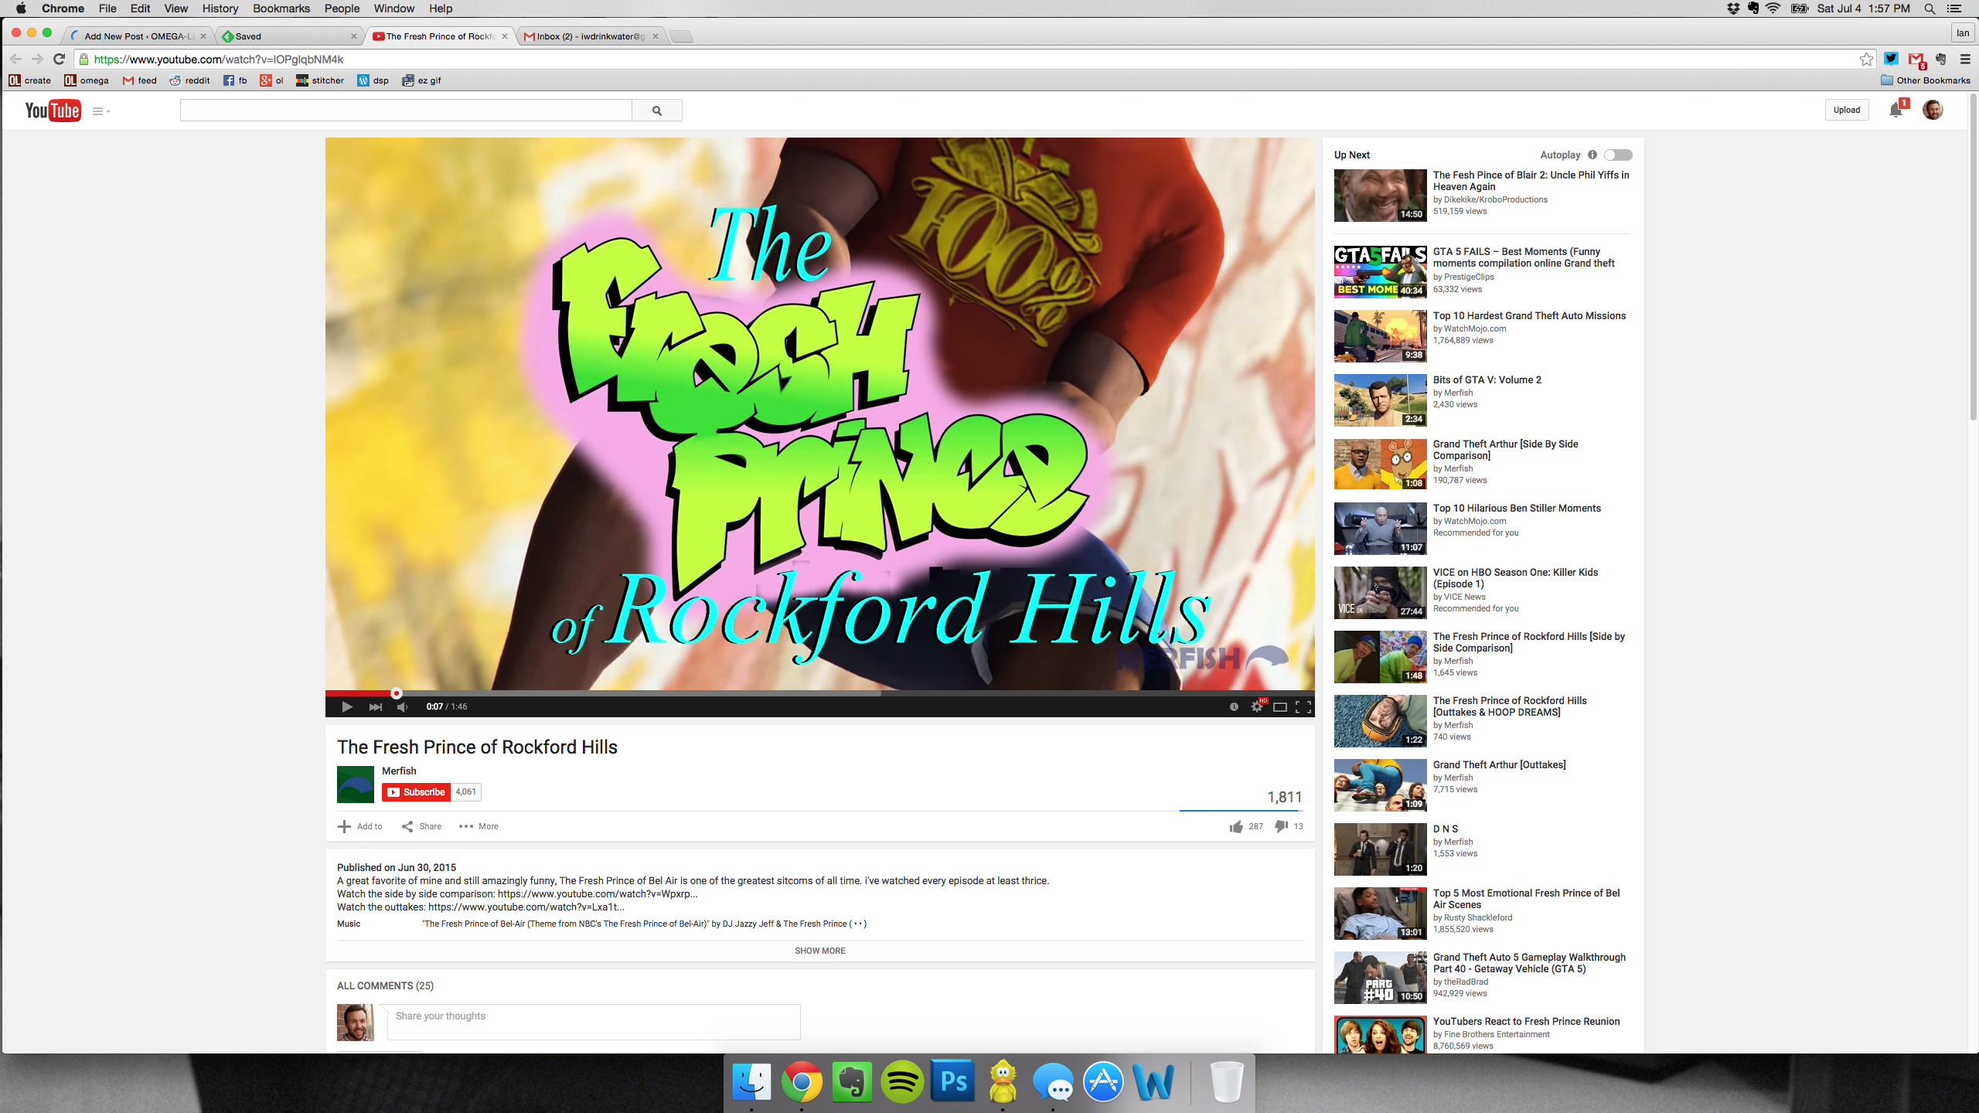This screenshot has width=1979, height=1113.
Task: Switch to the Gmail Inbox tab
Action: [591, 36]
